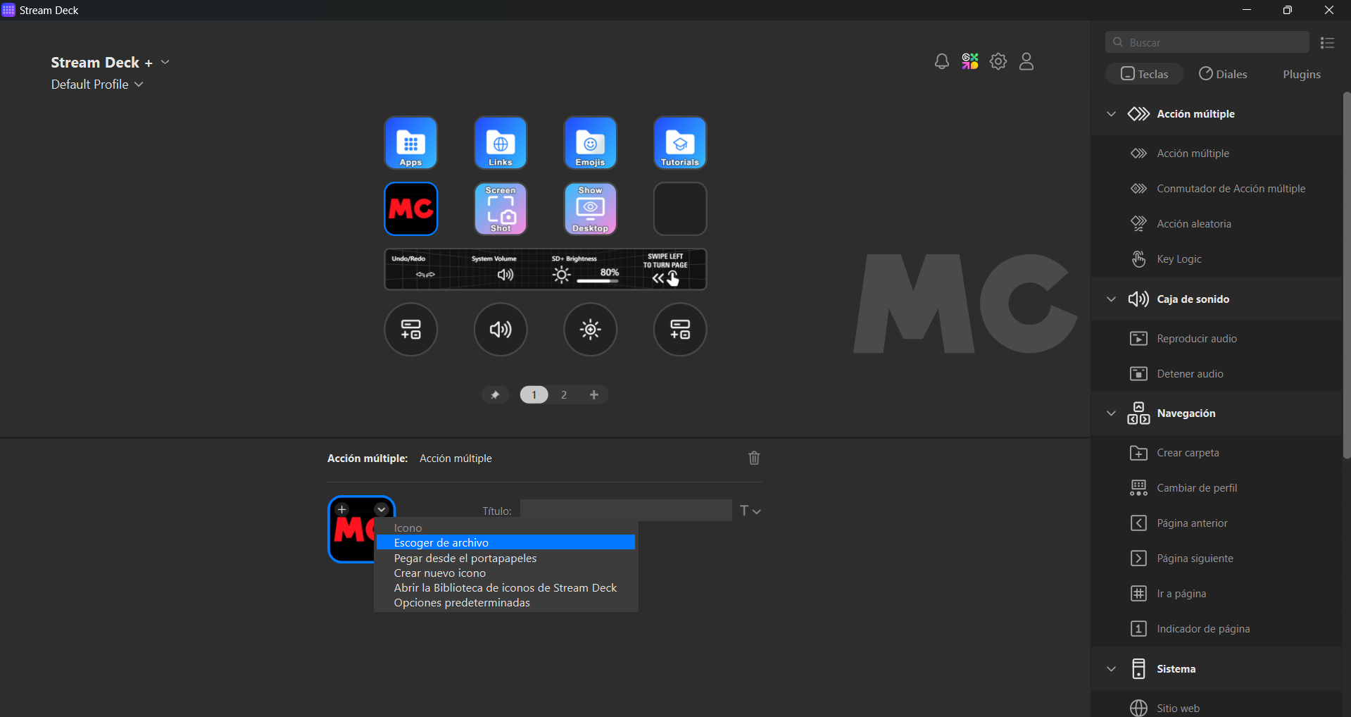The width and height of the screenshot is (1351, 717).
Task: Go to page 2
Action: pos(564,395)
